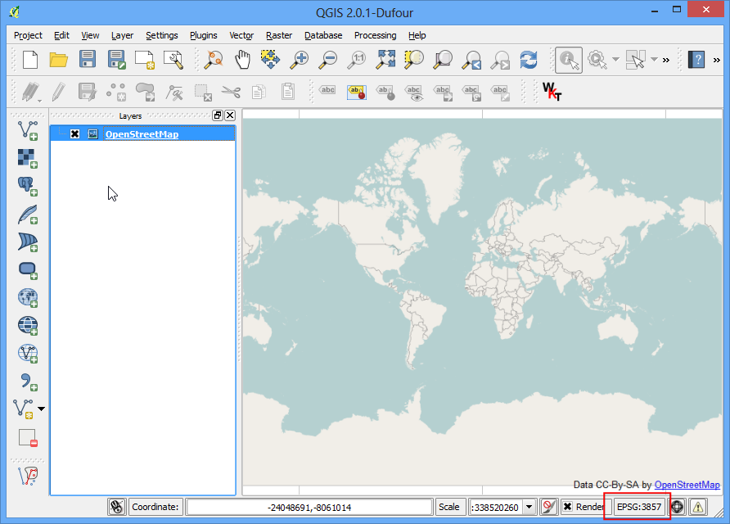Open the Database menu

[x=323, y=35]
